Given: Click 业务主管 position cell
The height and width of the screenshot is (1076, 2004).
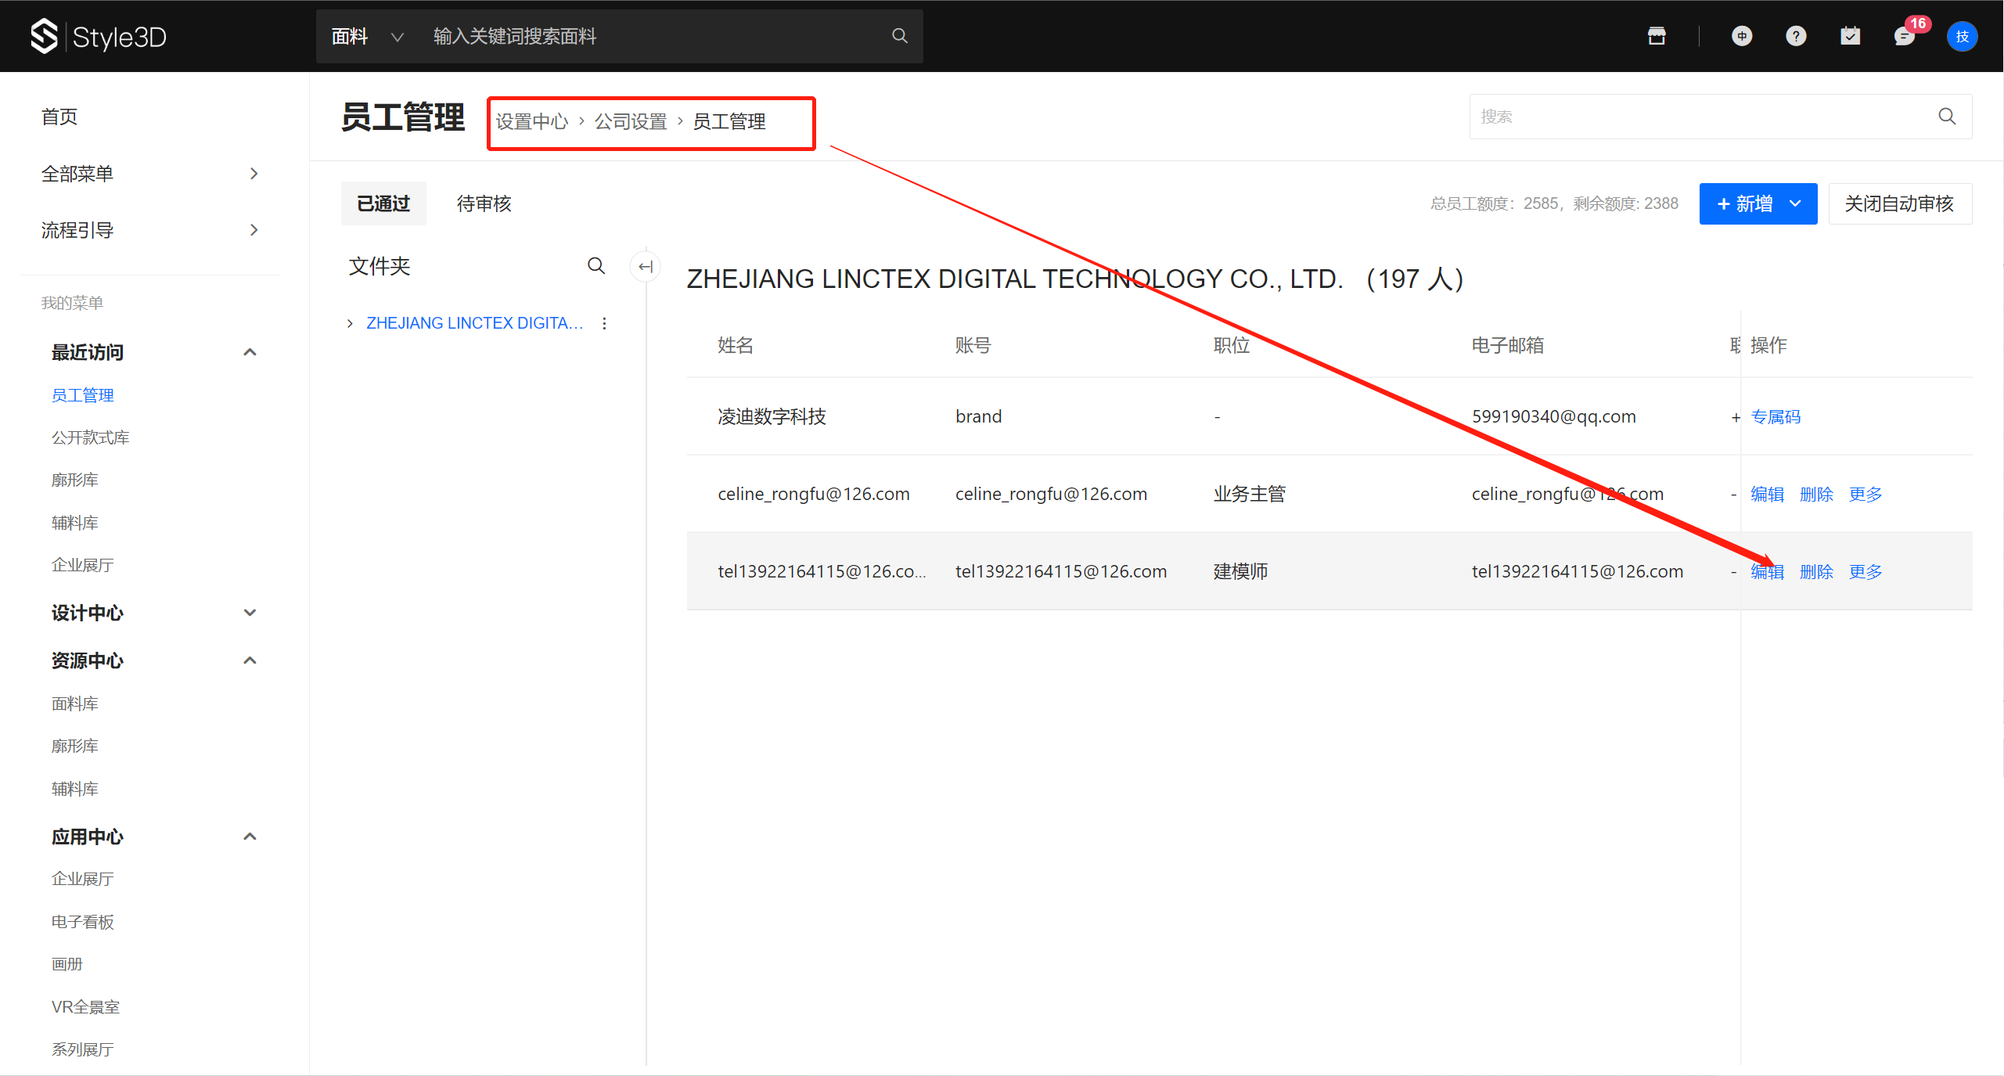Looking at the screenshot, I should click(x=1250, y=494).
